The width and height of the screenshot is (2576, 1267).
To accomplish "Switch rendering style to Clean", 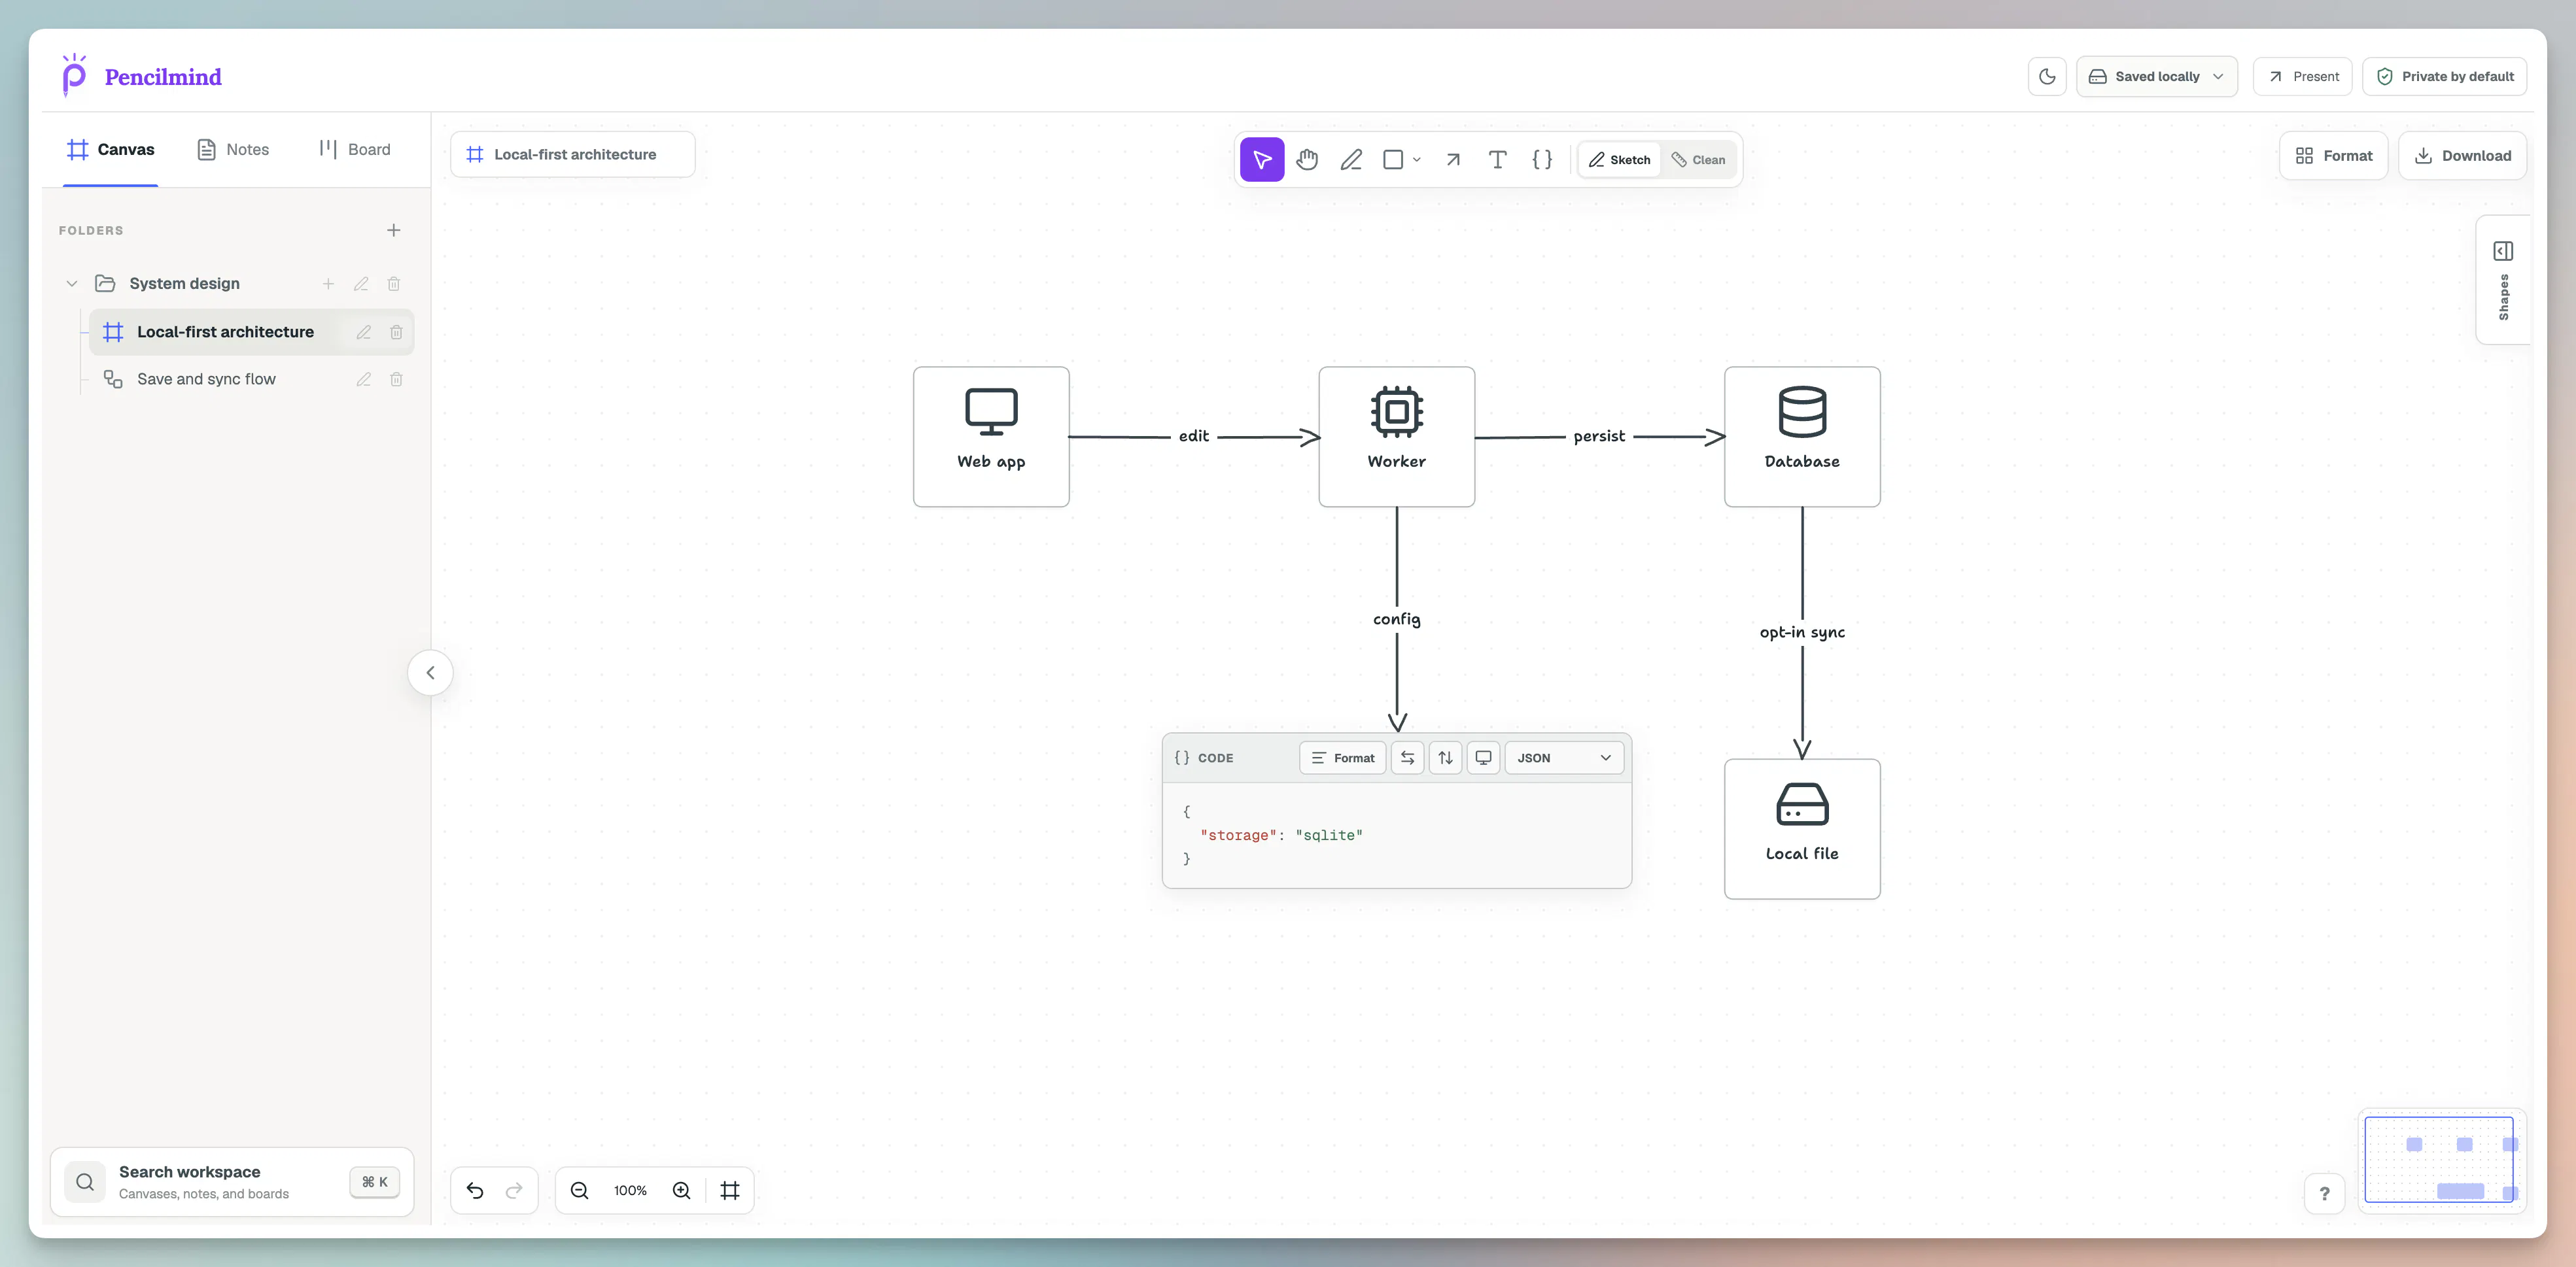I will [x=1699, y=160].
